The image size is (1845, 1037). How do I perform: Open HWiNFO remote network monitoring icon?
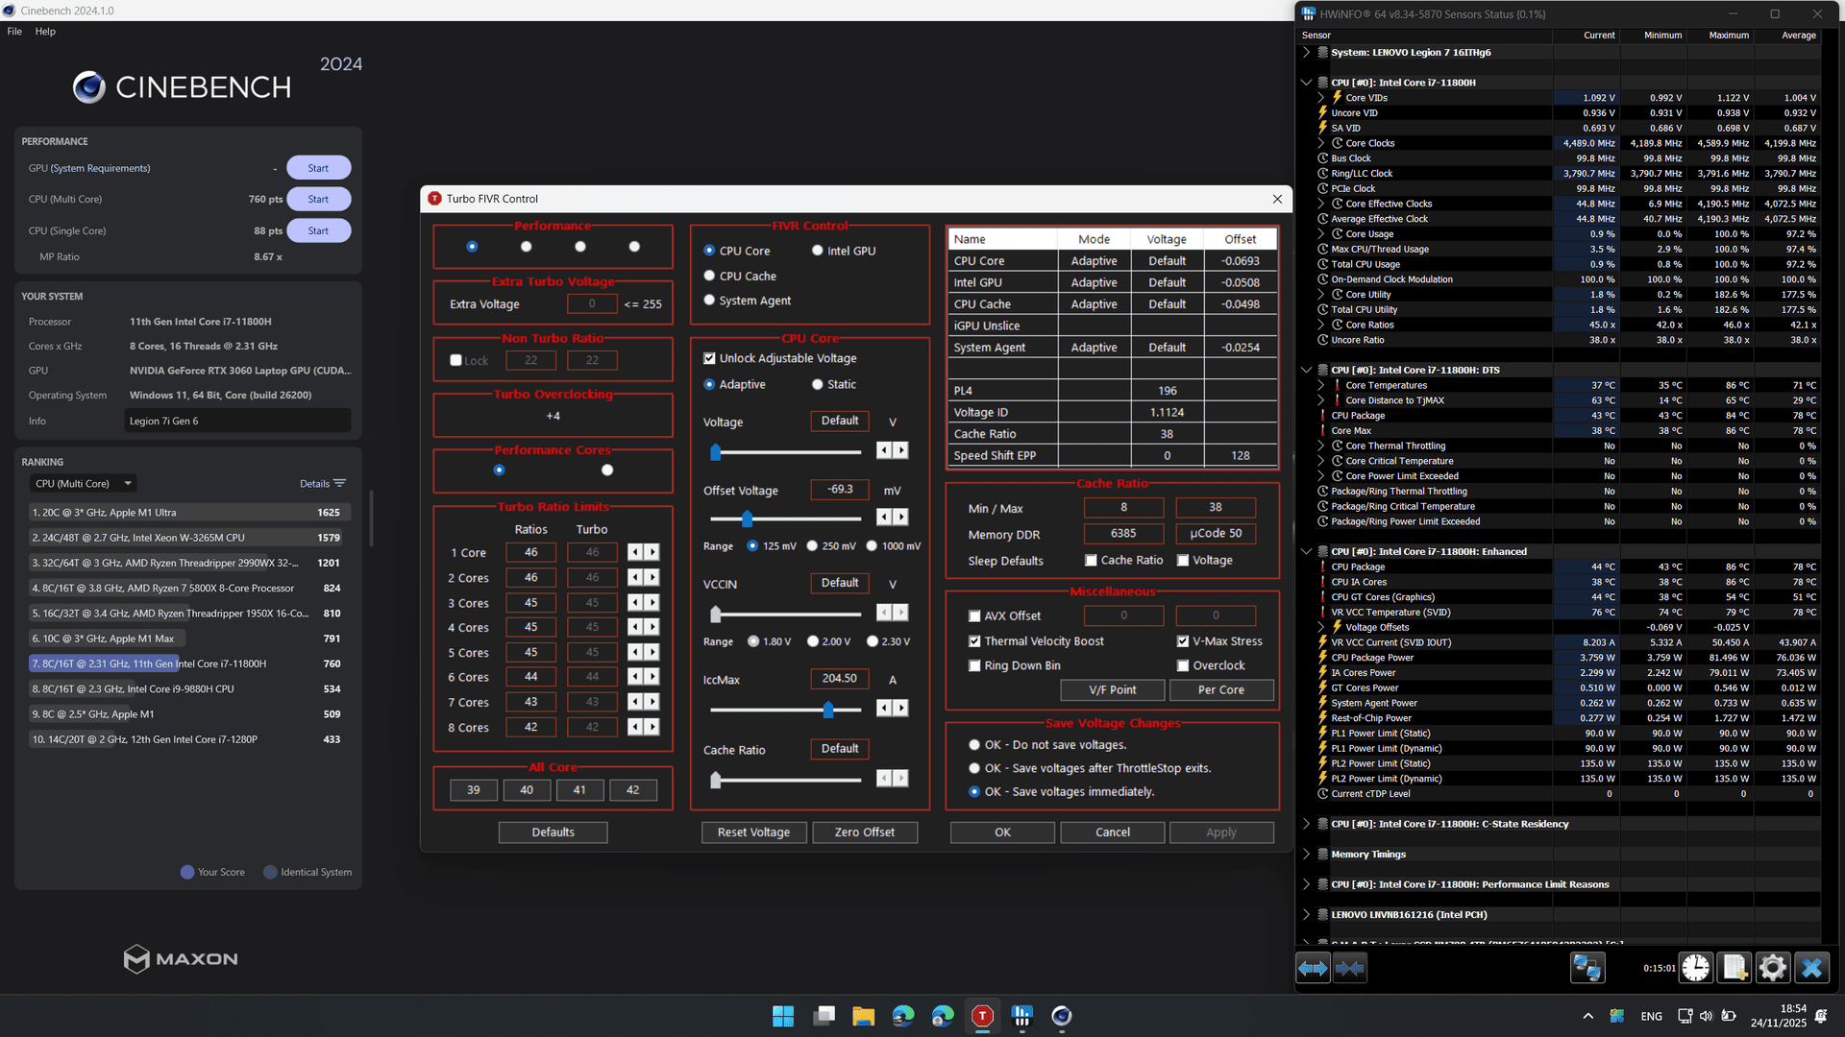pos(1587,968)
